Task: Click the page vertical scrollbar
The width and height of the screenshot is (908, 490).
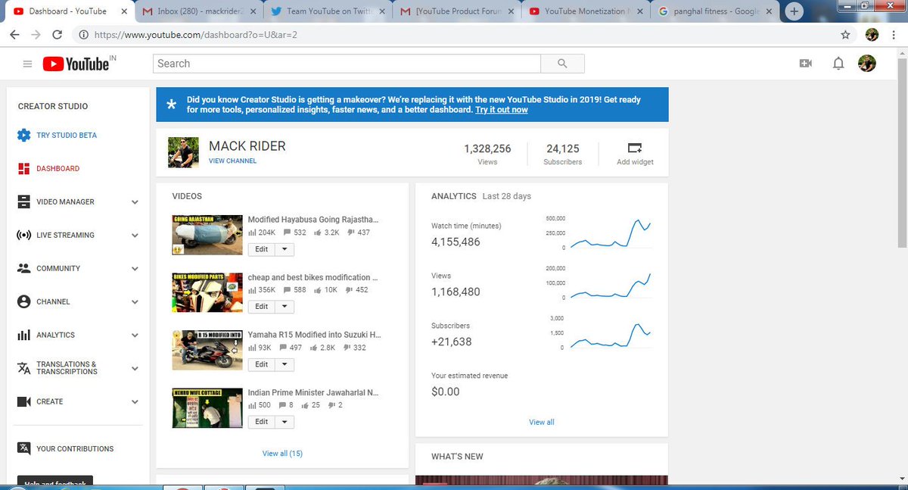Action: tap(901, 151)
